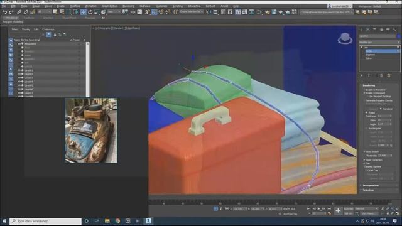The height and width of the screenshot is (226, 402).
Task: Open the Motion tab in command panel
Action: pos(381,30)
